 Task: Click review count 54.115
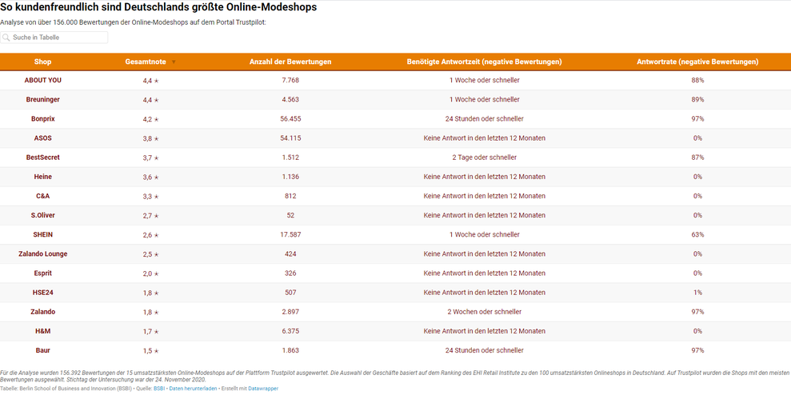point(290,138)
